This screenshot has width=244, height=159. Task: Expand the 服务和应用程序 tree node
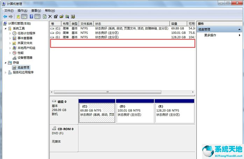[5, 72]
